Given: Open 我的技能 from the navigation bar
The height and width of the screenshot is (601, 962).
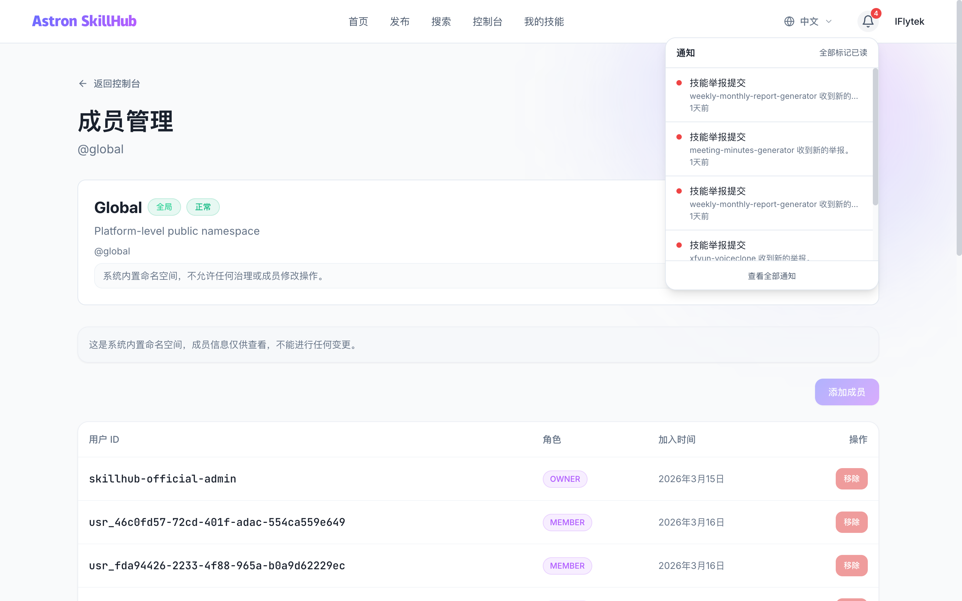Looking at the screenshot, I should (x=544, y=22).
